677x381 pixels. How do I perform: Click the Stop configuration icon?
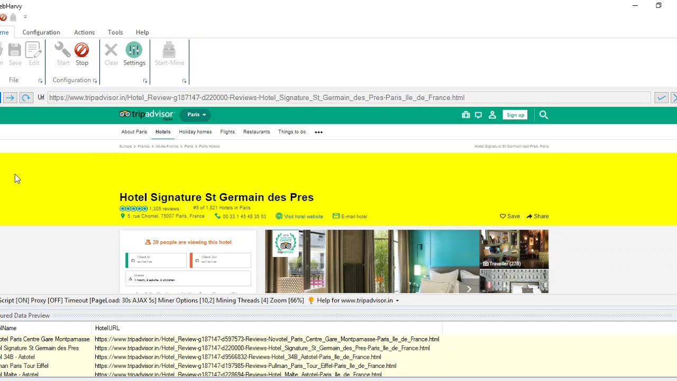81,50
